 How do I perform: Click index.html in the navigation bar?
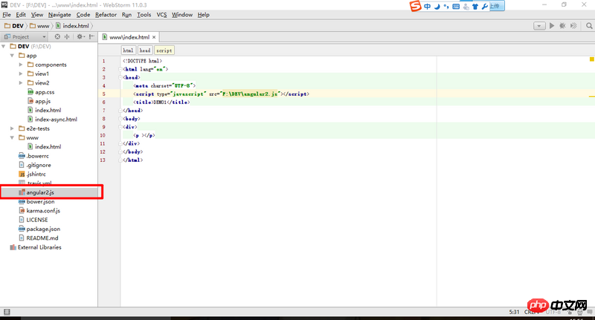tap(72, 26)
